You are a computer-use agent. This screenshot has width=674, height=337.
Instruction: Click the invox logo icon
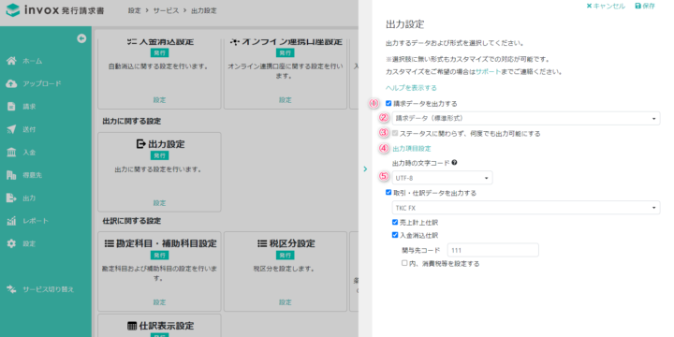click(13, 10)
